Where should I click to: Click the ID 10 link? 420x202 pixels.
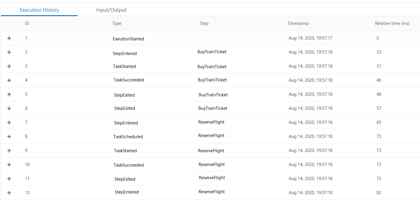coord(27,164)
